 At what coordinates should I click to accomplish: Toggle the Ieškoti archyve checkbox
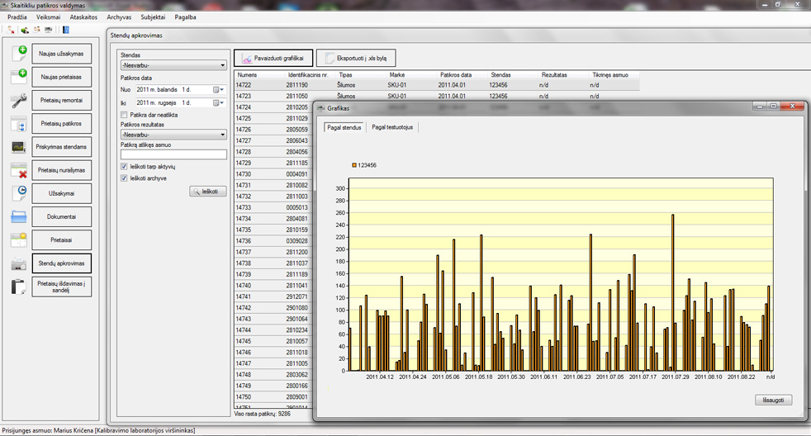[x=125, y=178]
